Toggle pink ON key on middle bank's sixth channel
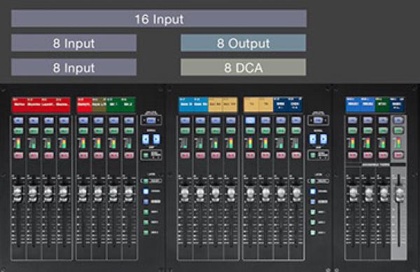 coord(265,155)
